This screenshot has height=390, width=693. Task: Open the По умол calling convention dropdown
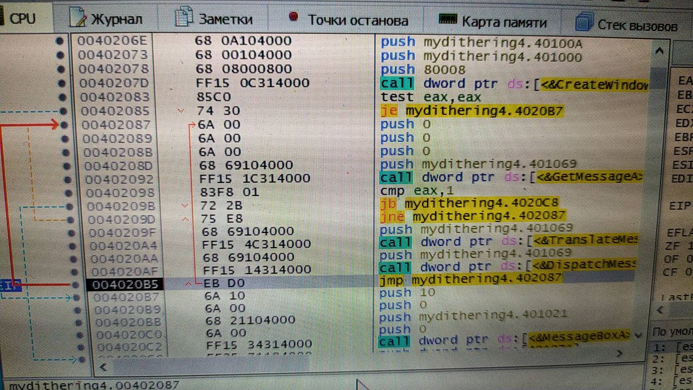[x=672, y=331]
